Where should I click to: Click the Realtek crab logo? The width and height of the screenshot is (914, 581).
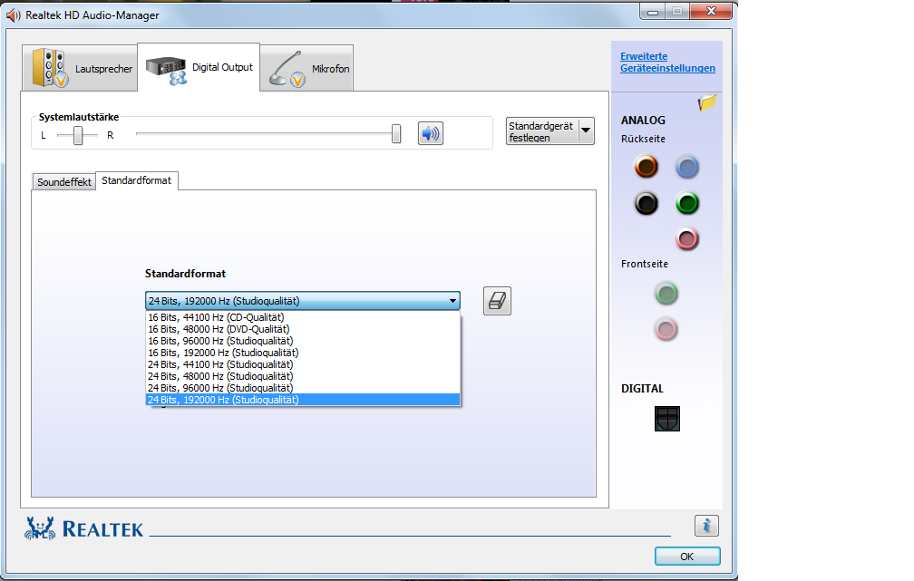point(40,528)
